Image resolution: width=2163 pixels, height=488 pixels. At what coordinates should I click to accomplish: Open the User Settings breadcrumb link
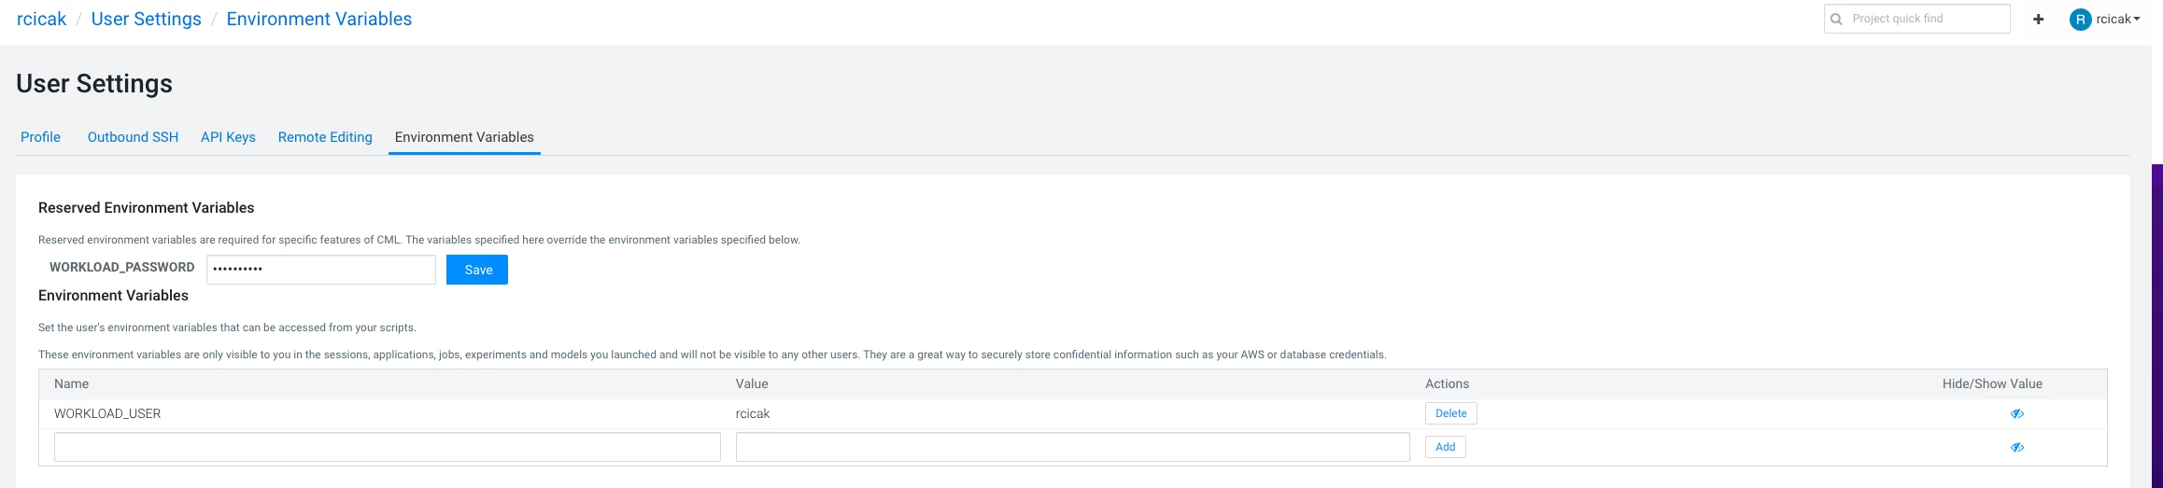coord(147,19)
